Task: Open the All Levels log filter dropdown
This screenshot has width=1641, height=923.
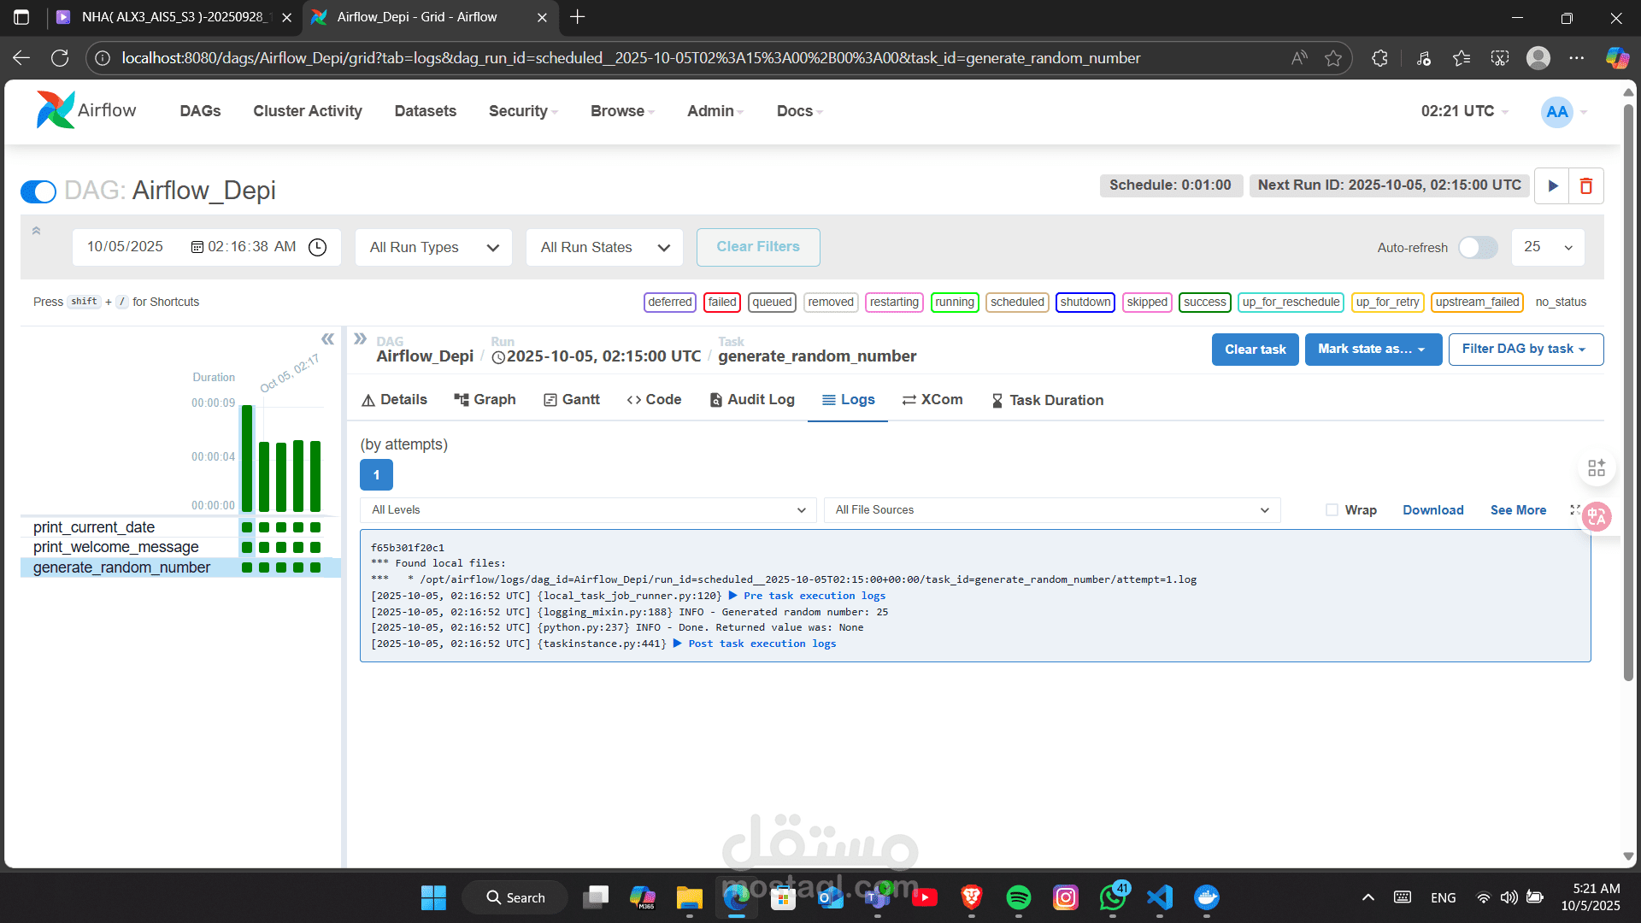Action: point(588,509)
